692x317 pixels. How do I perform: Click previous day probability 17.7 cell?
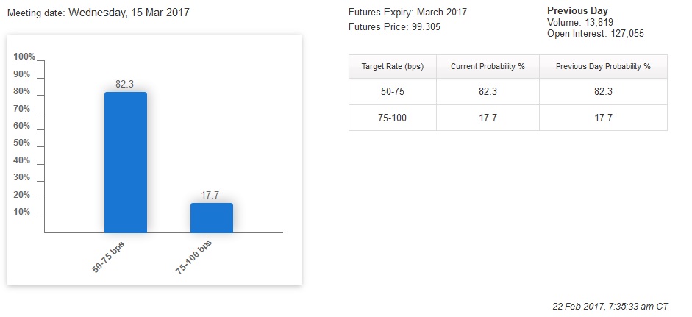tap(603, 118)
